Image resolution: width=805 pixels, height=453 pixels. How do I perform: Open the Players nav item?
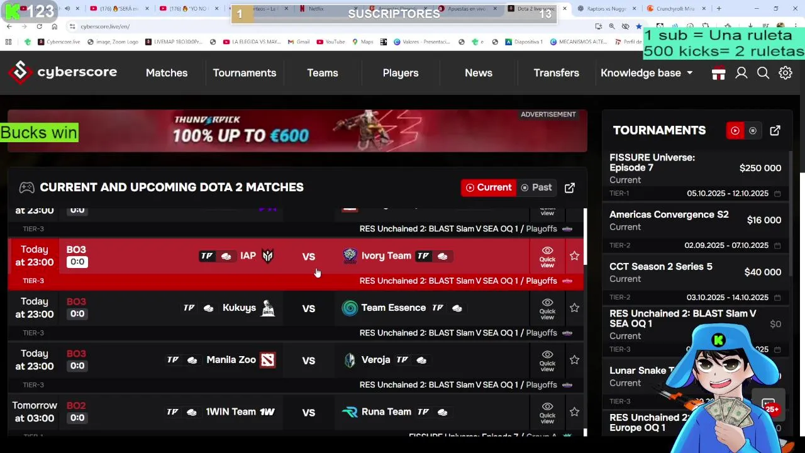tap(401, 73)
